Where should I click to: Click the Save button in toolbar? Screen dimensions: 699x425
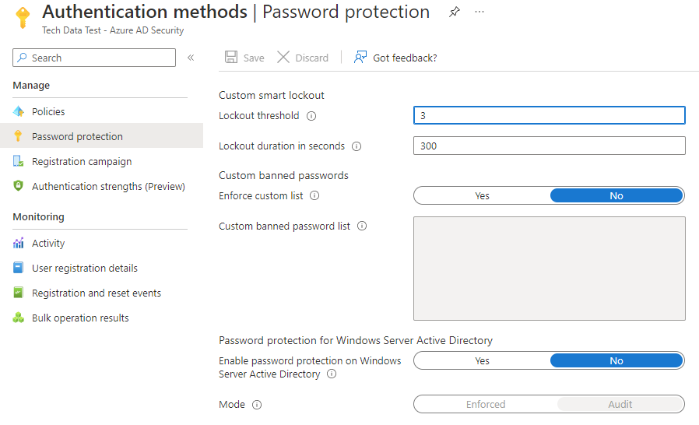pos(244,58)
